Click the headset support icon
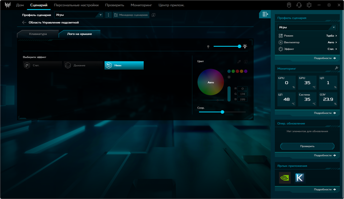344x199 pixels. (299, 5)
